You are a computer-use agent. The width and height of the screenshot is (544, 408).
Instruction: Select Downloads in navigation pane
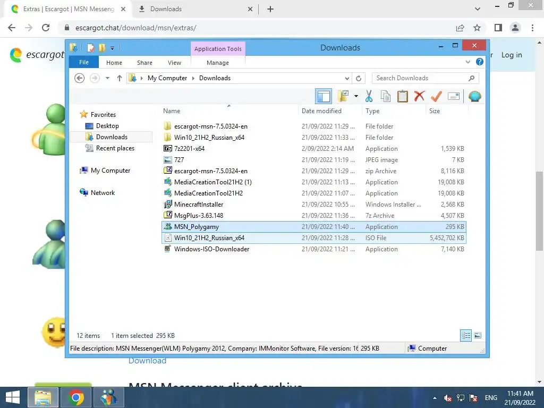click(112, 137)
